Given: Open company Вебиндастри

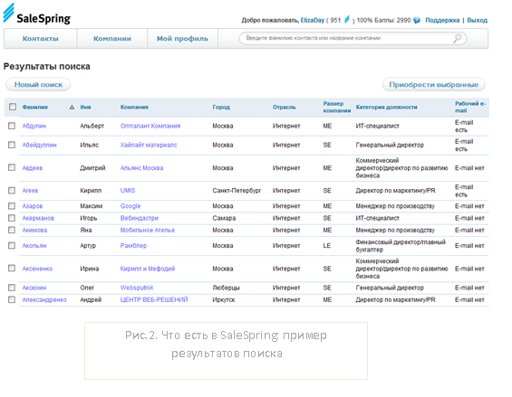Looking at the screenshot, I should pyautogui.click(x=140, y=218).
